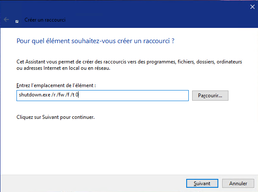Cancel the wizard with Annuler
Viewport: 258px width, 192px height.
click(238, 183)
